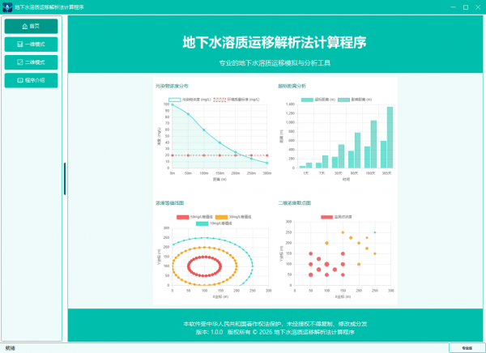The image size is (486, 353).
Task: Toggle the 迁移距离 legend in the bar chart
Action: (x=308, y=99)
